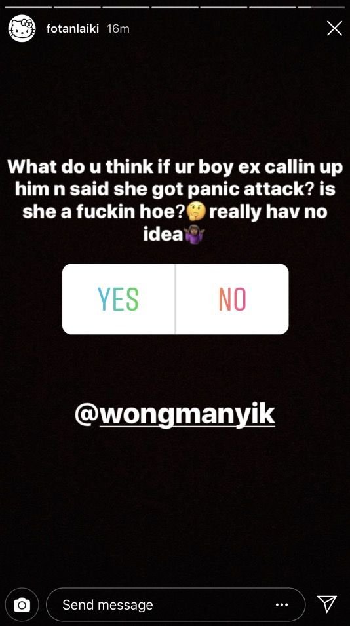Jump to fifth story progress segment

[x=224, y=7]
